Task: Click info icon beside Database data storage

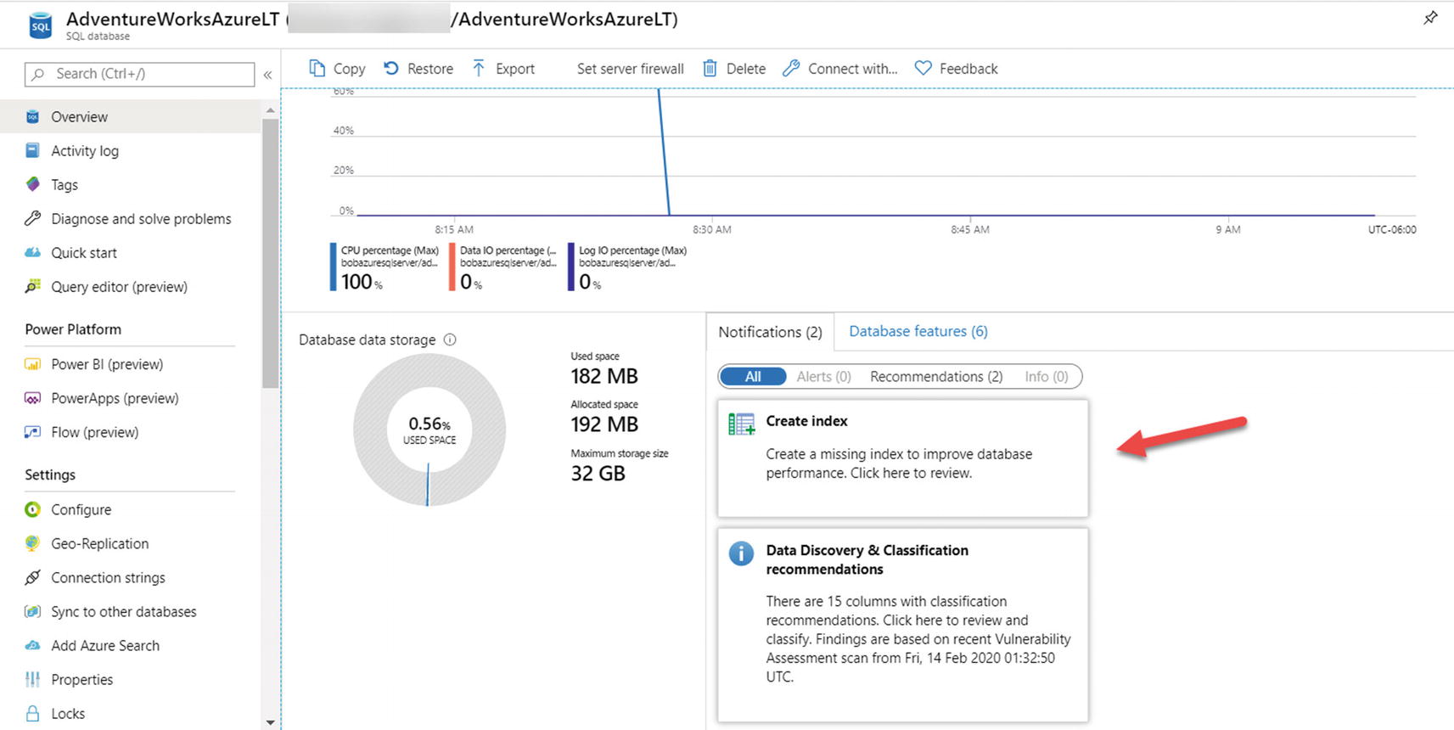Action: click(450, 340)
